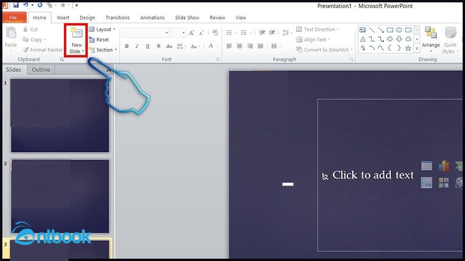This screenshot has height=261, width=465.
Task: Clear all formatting
Action: (215, 32)
